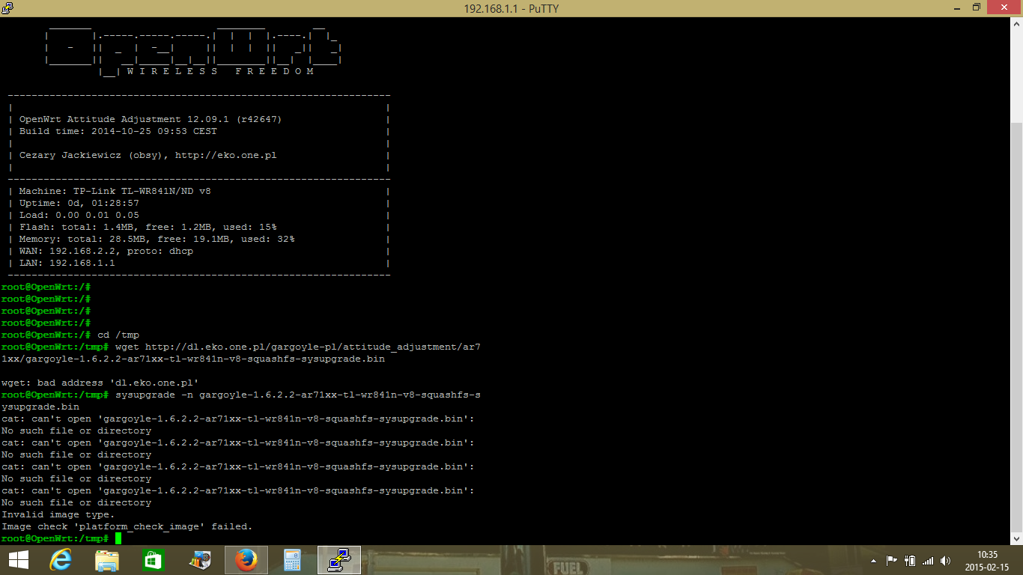The width and height of the screenshot is (1023, 575).
Task: Click the terminal scrollbar up arrow
Action: [1016, 23]
